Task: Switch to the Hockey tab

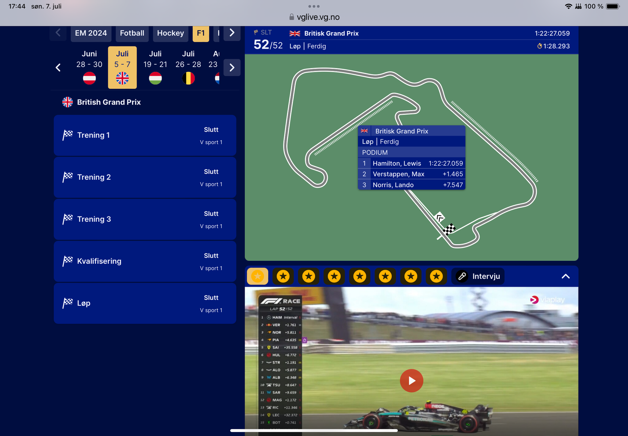Action: [x=170, y=33]
